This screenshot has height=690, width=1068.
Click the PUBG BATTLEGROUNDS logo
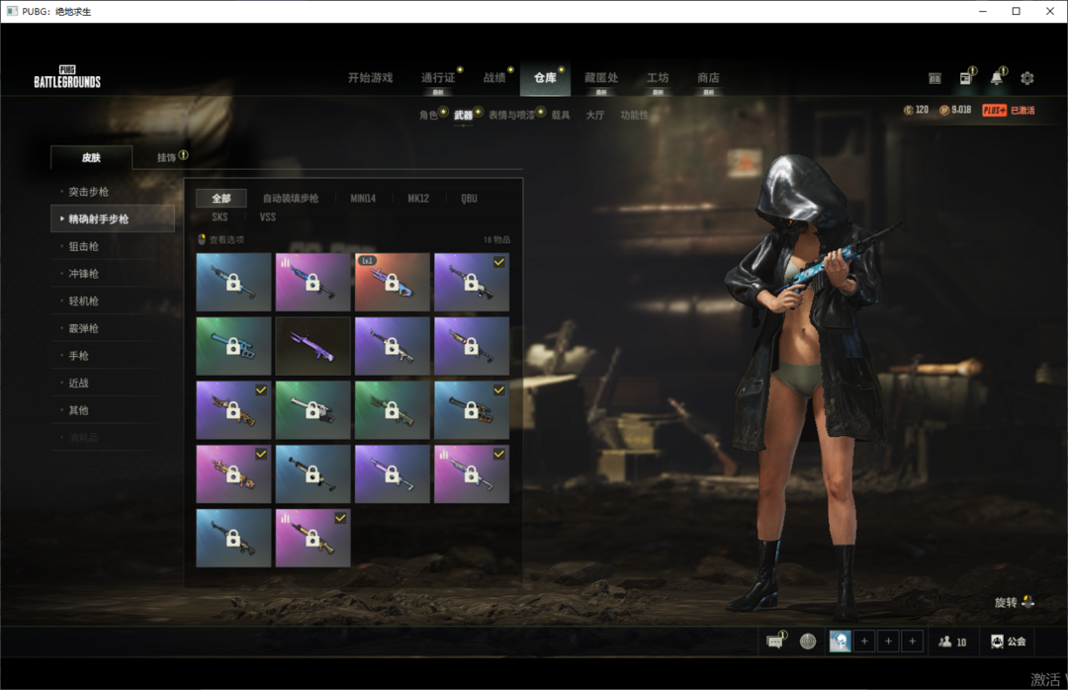67,77
